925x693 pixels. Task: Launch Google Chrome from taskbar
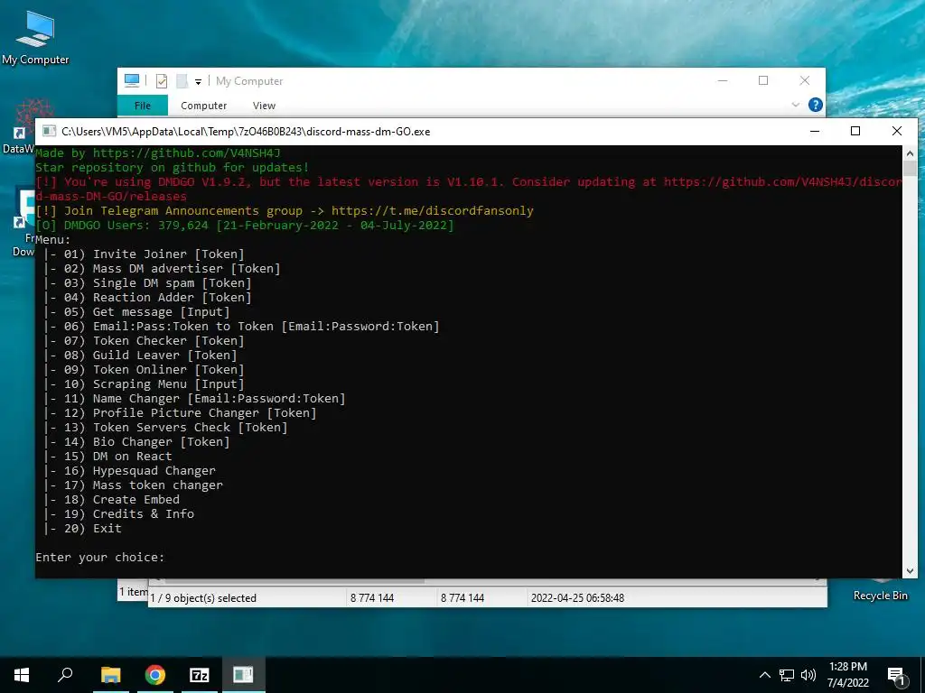click(x=154, y=675)
